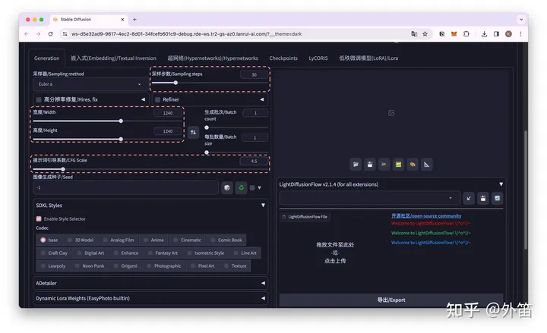Click the Seed input field
This screenshot has height=333, width=547.
click(125, 188)
